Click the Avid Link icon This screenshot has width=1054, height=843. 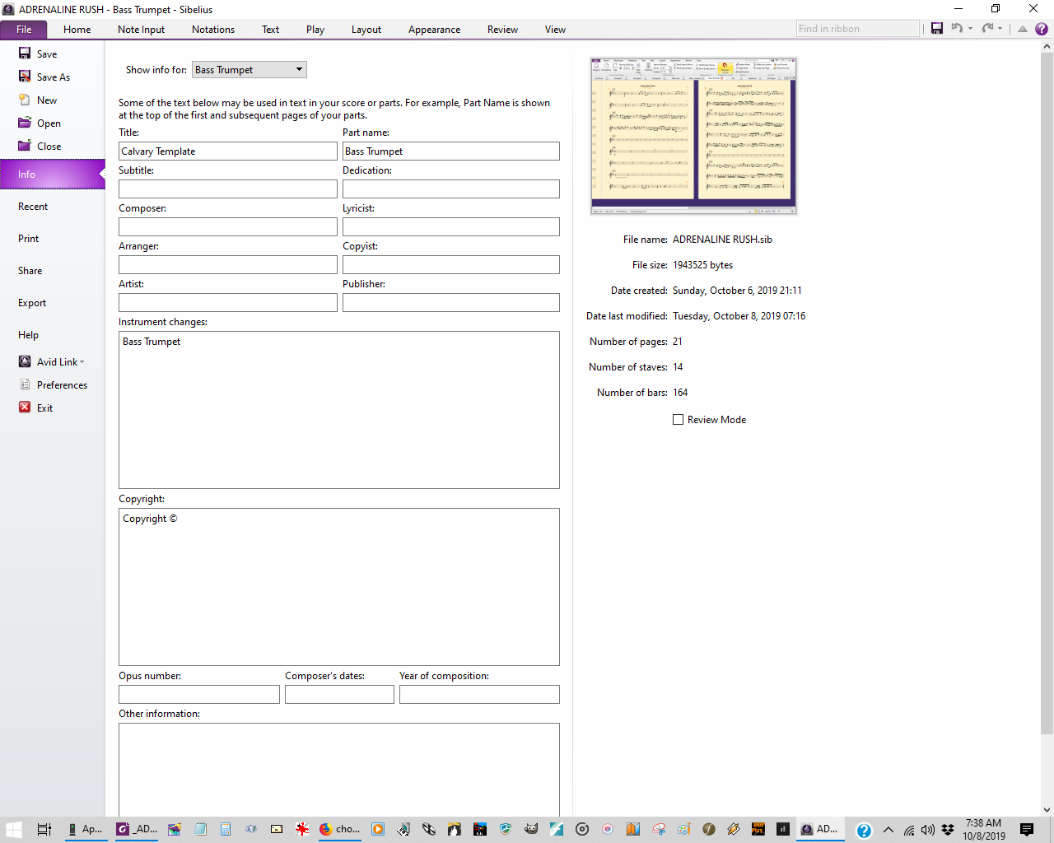(x=25, y=361)
